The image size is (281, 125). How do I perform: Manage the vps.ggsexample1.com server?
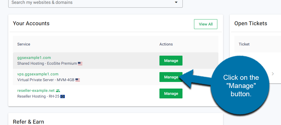(171, 77)
